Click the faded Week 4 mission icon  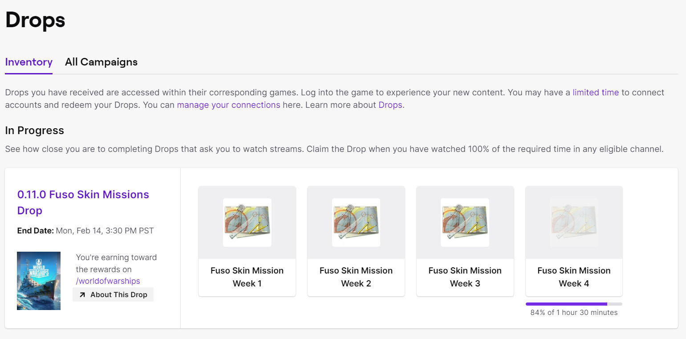[x=574, y=222]
